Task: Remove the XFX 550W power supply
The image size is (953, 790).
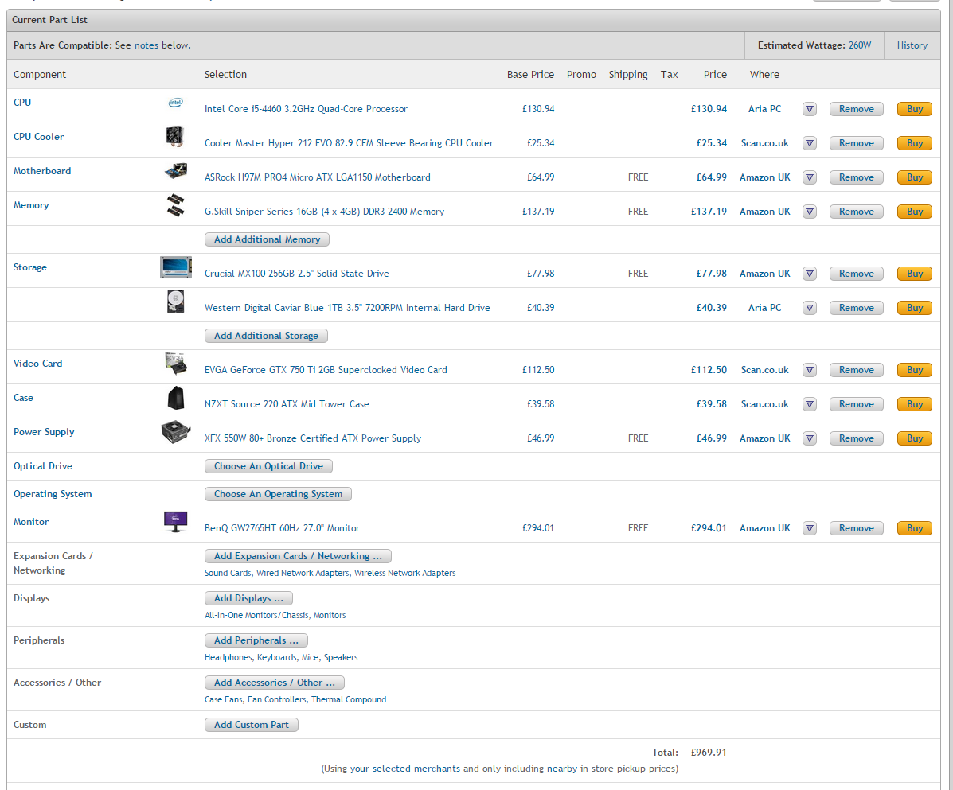Action: pyautogui.click(x=857, y=438)
